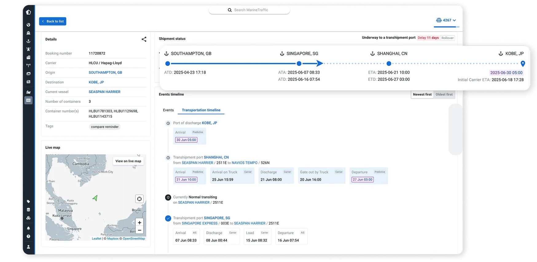Viewport: 537px width, 262px height.
Task: Open the price tag sidebar icon
Action: coord(29,202)
